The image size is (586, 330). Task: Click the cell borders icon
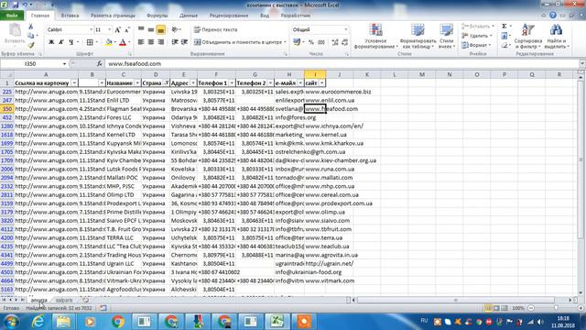[90, 42]
